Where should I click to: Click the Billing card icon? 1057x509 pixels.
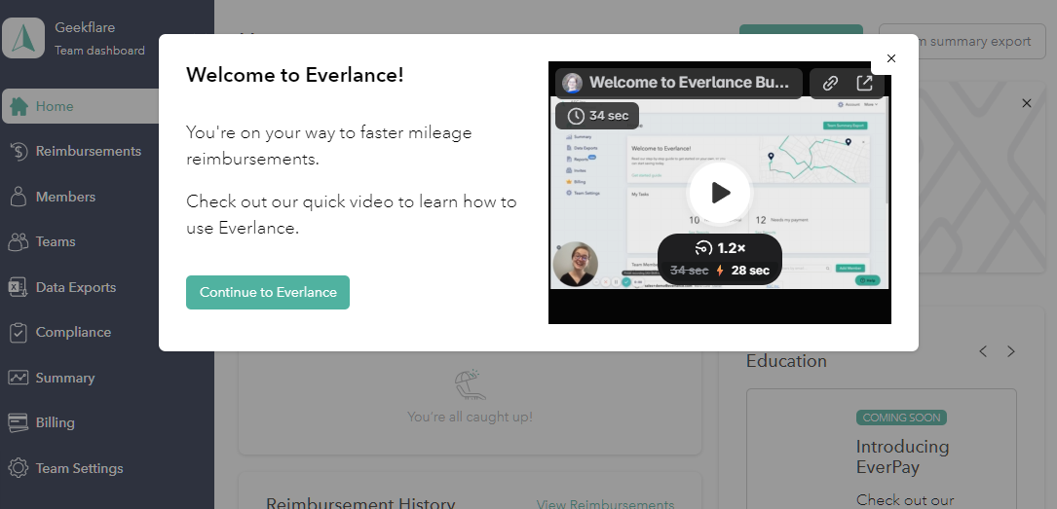pos(19,422)
